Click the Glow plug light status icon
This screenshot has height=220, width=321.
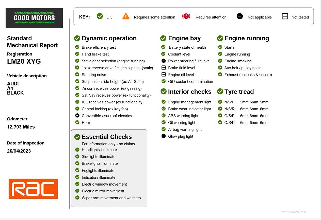164,136
